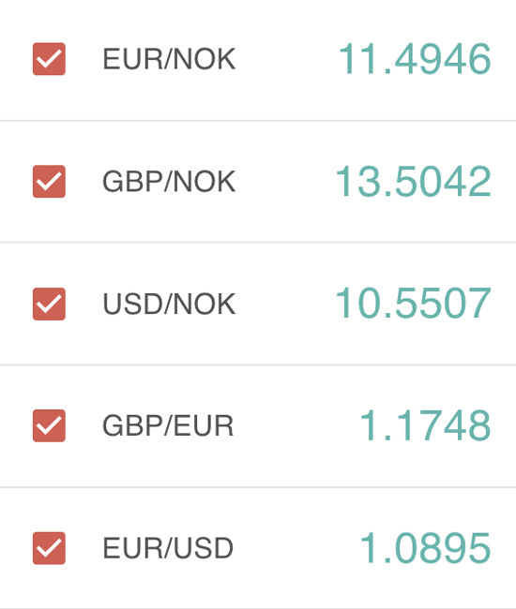Image resolution: width=516 pixels, height=609 pixels.
Task: Click the 10.5507 rate value
Action: 414,304
